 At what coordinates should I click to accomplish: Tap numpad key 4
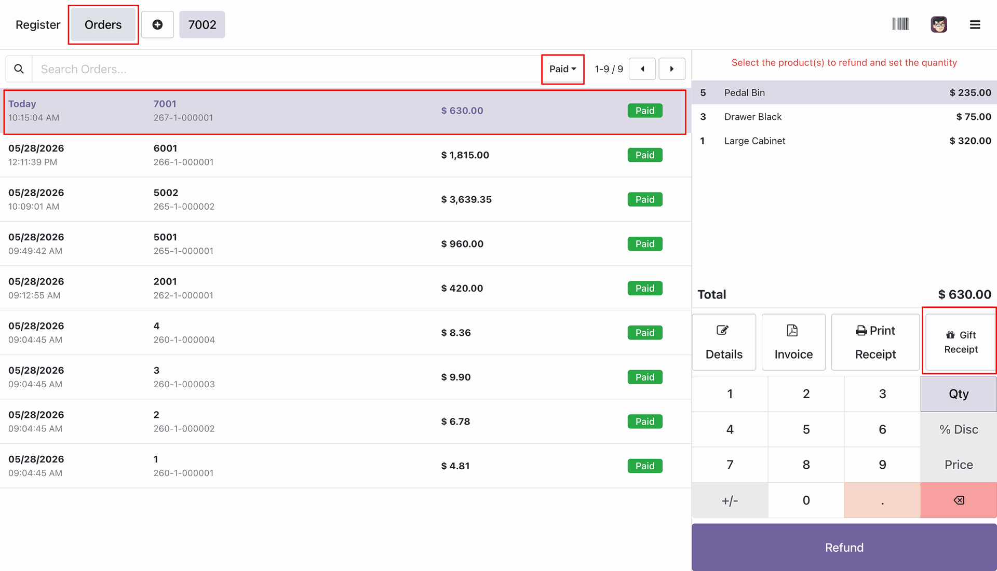[x=730, y=429]
